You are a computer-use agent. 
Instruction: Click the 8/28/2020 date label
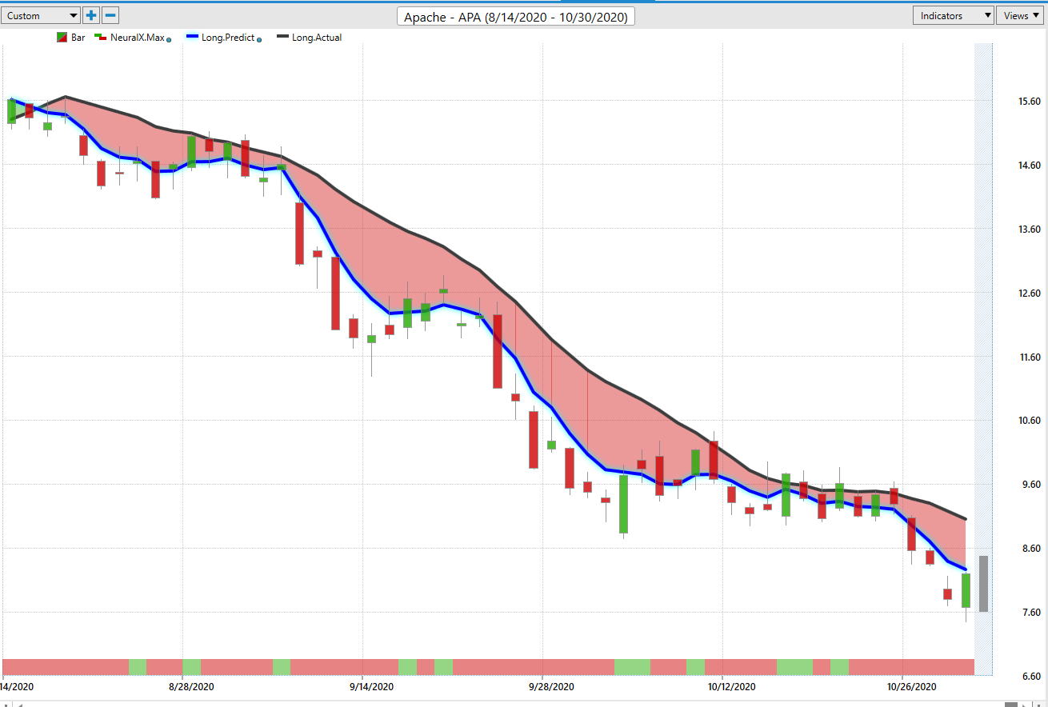click(x=192, y=687)
